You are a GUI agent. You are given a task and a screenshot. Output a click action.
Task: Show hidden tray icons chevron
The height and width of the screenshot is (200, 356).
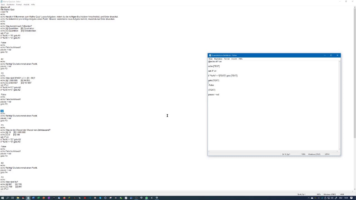309,198
